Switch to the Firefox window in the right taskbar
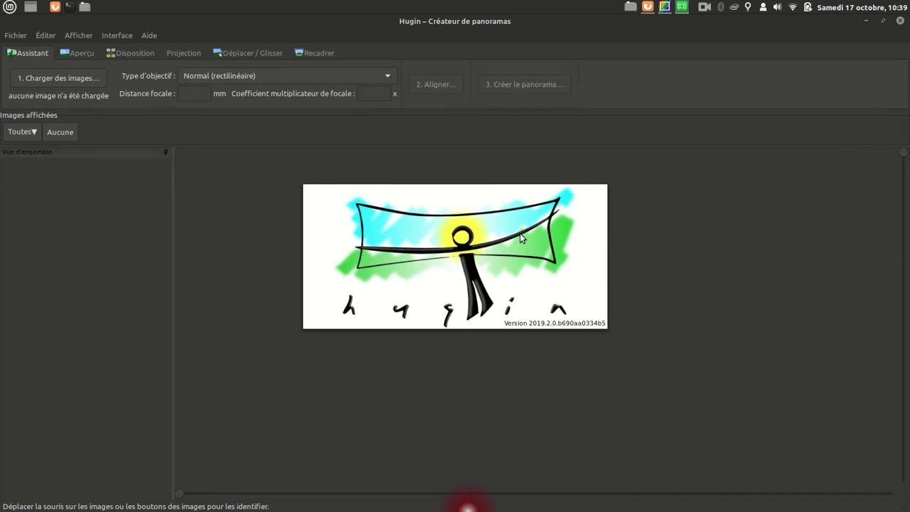910x512 pixels. [x=648, y=7]
